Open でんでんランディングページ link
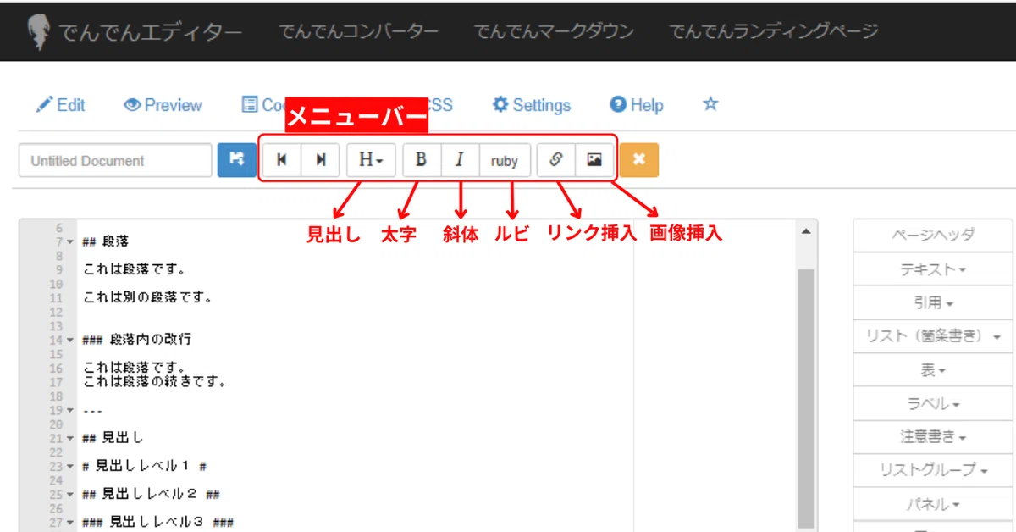The height and width of the screenshot is (532, 1016). (x=774, y=32)
